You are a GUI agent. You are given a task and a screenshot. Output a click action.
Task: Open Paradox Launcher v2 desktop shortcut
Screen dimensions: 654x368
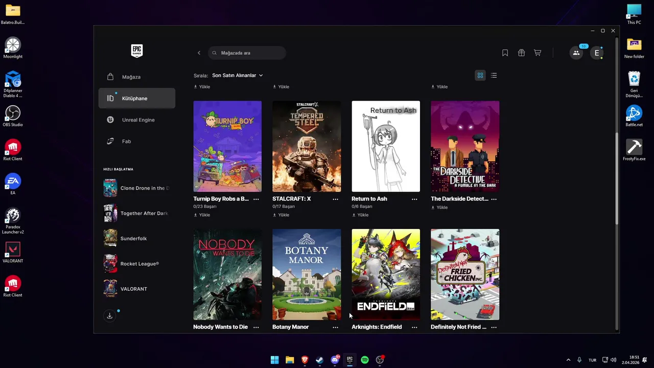click(x=13, y=221)
